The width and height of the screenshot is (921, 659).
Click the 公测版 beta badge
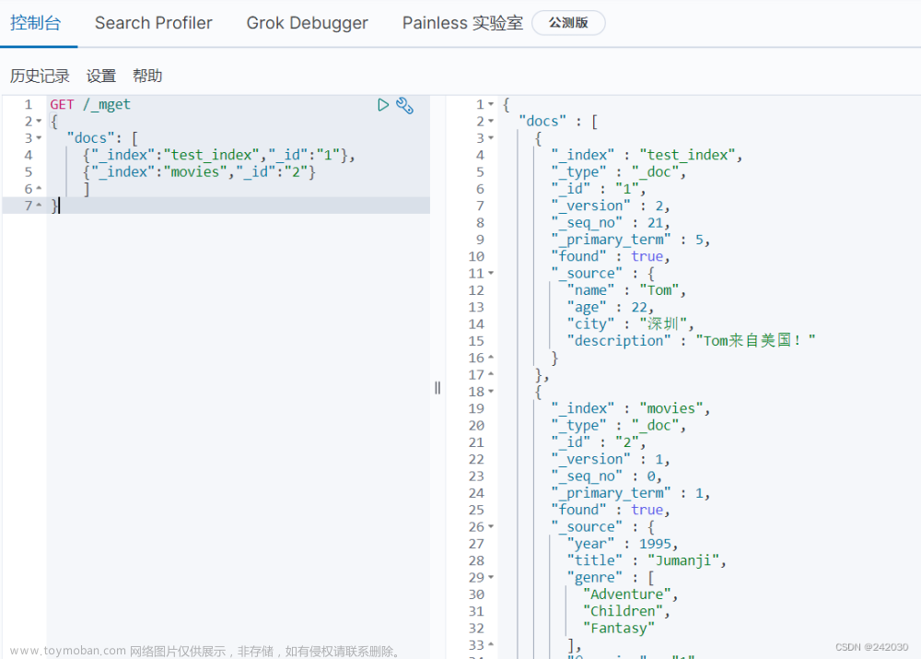click(568, 23)
